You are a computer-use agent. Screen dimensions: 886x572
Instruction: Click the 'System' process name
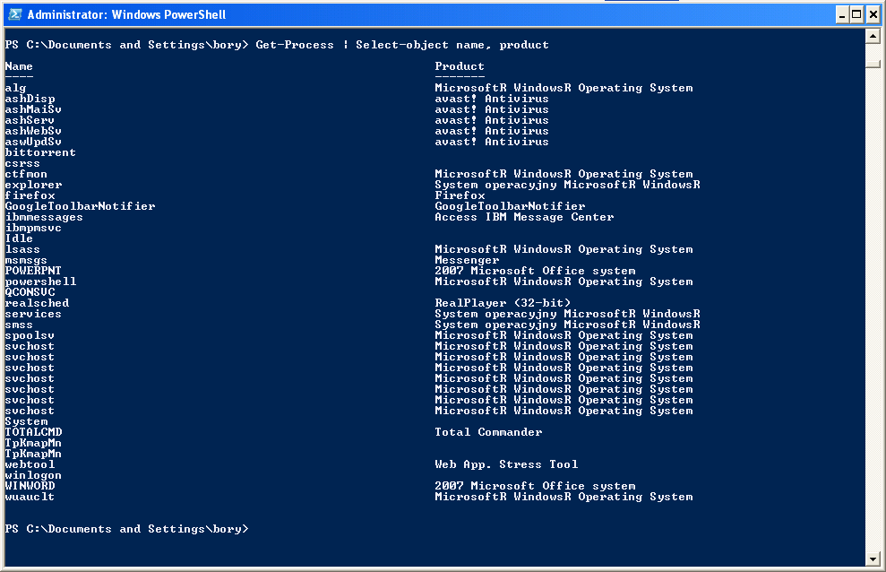click(x=26, y=421)
